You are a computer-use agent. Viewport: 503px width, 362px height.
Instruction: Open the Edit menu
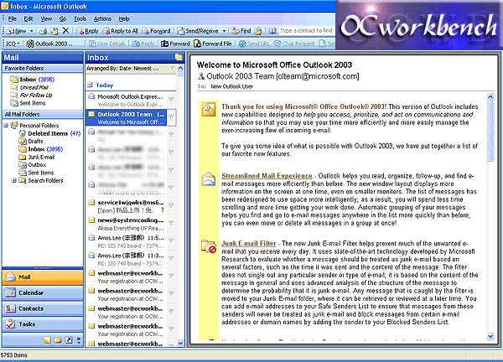pos(29,19)
